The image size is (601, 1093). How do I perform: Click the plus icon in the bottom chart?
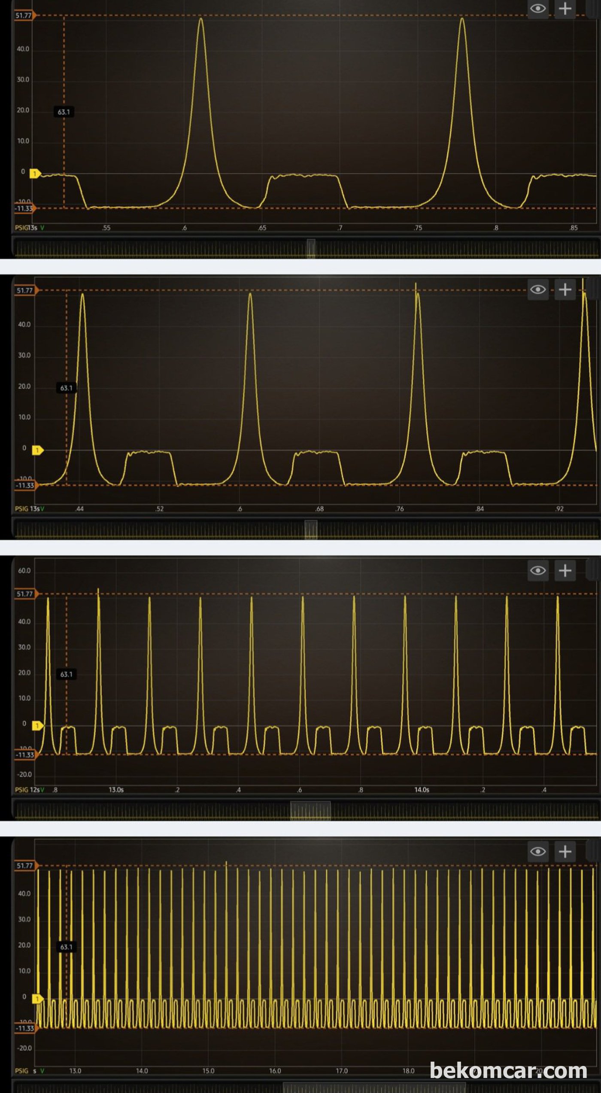coord(565,851)
